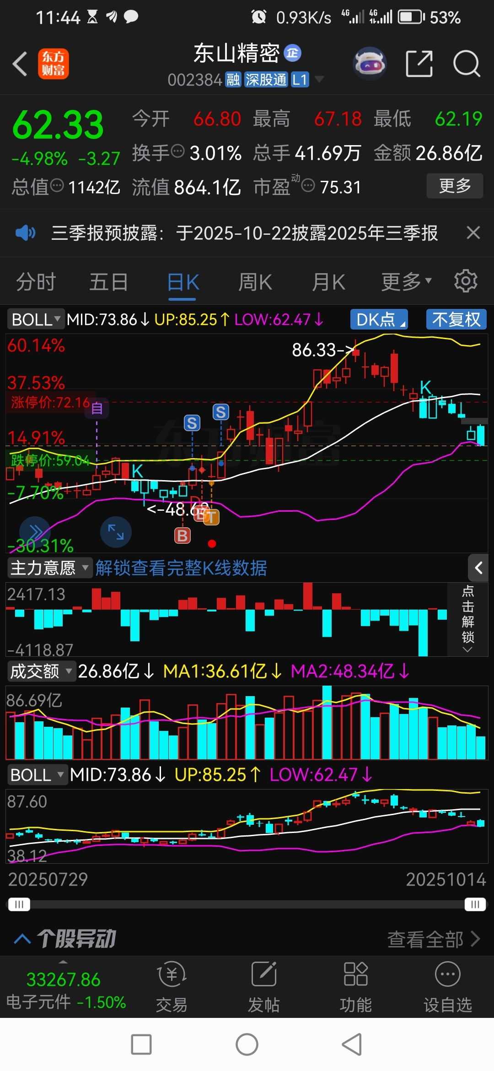Grab the right date range slider handle

coord(475,904)
